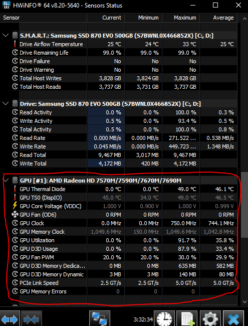248x326 pixels.
Task: Reset the elapsed time clock button
Action: point(164,318)
